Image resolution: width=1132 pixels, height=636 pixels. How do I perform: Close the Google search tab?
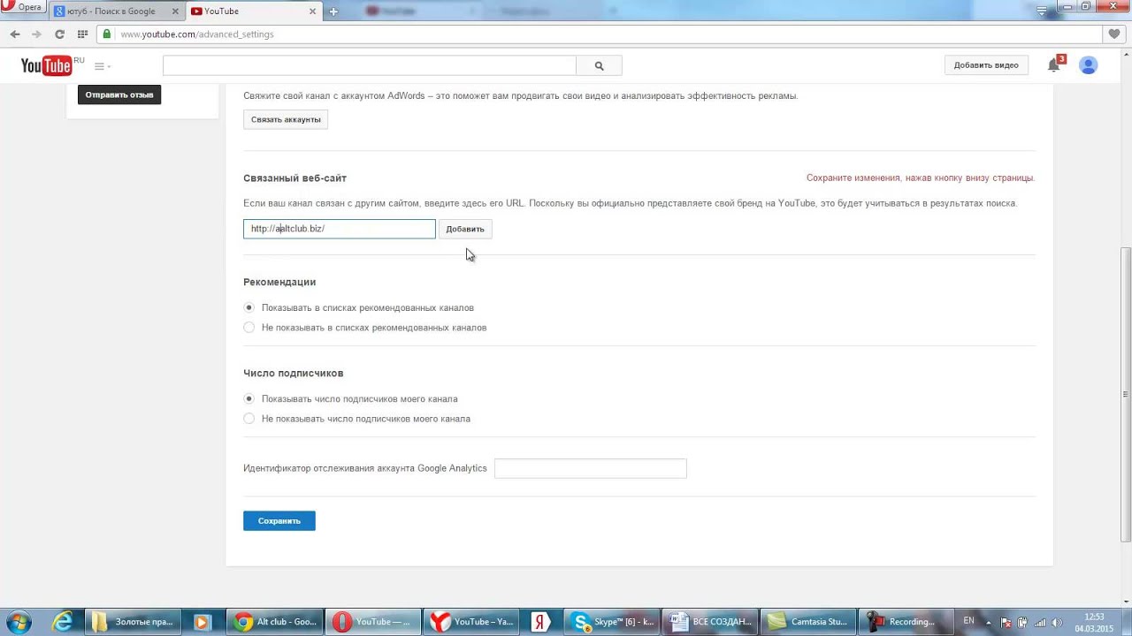point(174,11)
